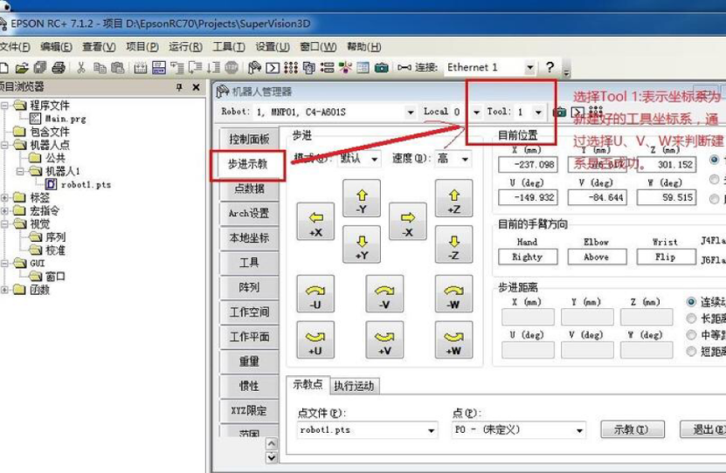Rotate with the -W jog button
The height and width of the screenshot is (473, 726).
[453, 294]
